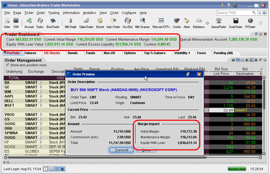The image size is (270, 174).
Task: Open the Configure menu
Action: 129,13
